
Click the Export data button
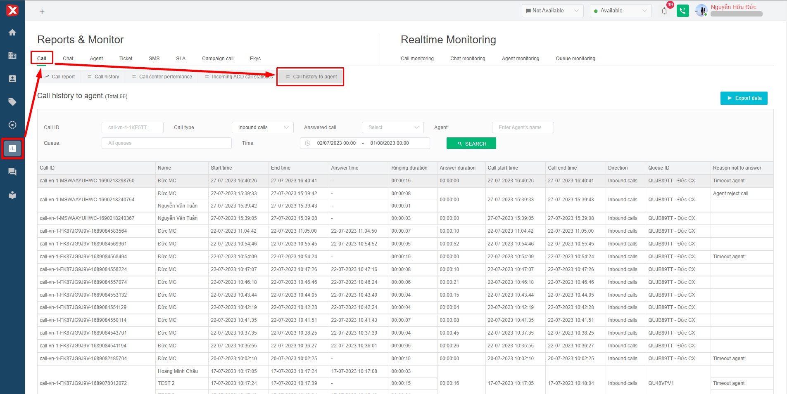pyautogui.click(x=744, y=98)
